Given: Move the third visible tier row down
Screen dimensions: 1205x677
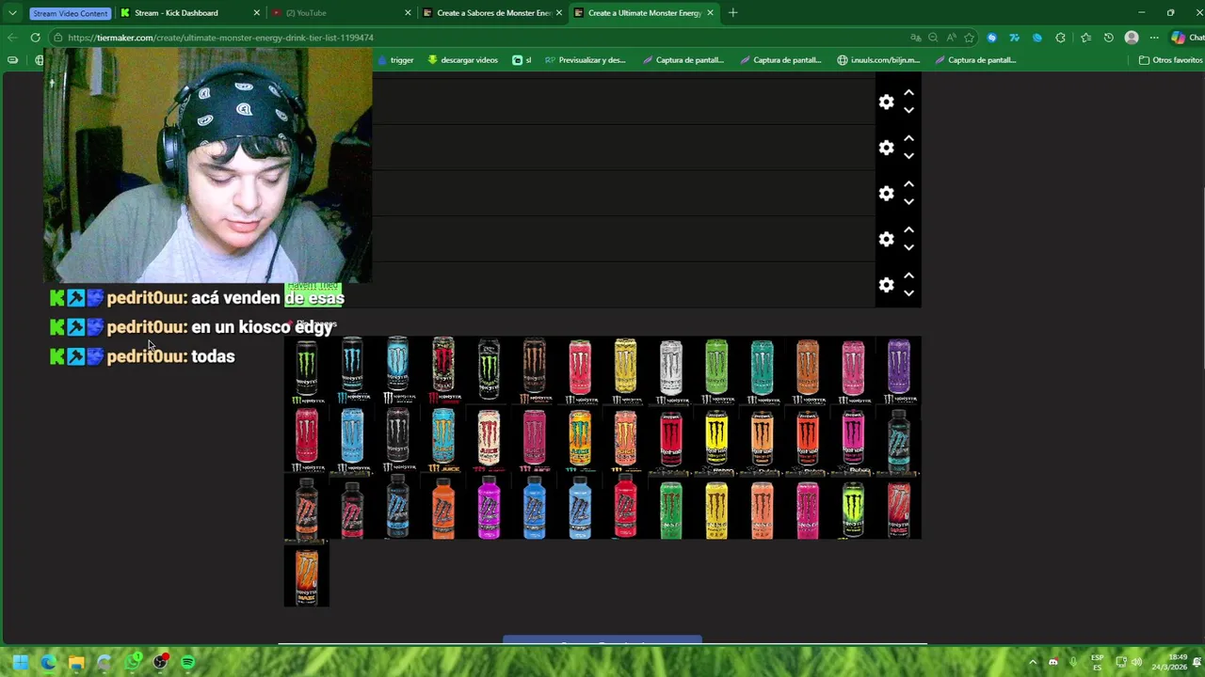Looking at the screenshot, I should (908, 202).
